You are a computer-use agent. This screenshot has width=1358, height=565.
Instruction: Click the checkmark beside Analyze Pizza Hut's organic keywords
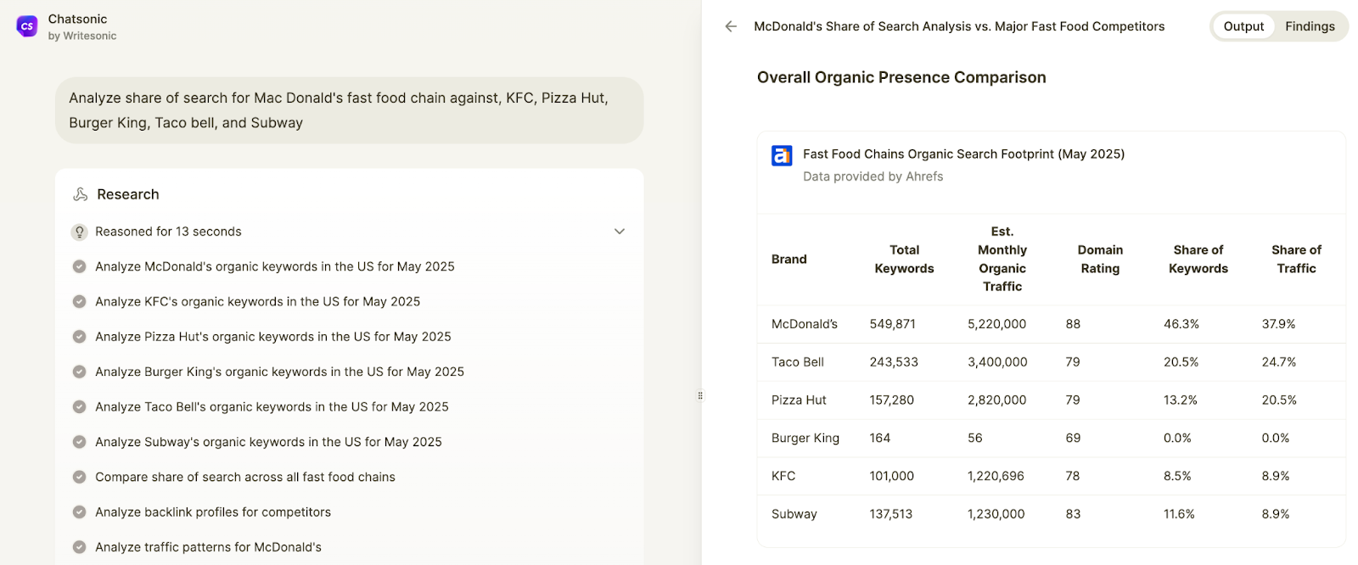pyautogui.click(x=79, y=337)
